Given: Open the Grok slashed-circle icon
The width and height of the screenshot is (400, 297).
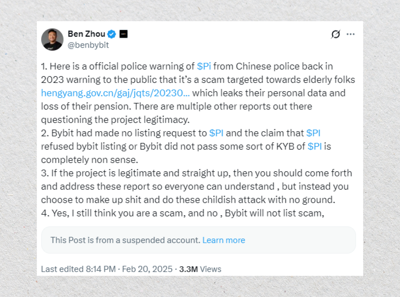Looking at the screenshot, I should (336, 34).
